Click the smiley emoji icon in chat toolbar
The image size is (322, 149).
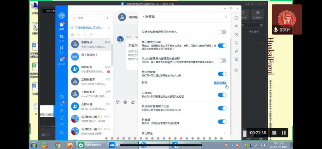coord(125,102)
